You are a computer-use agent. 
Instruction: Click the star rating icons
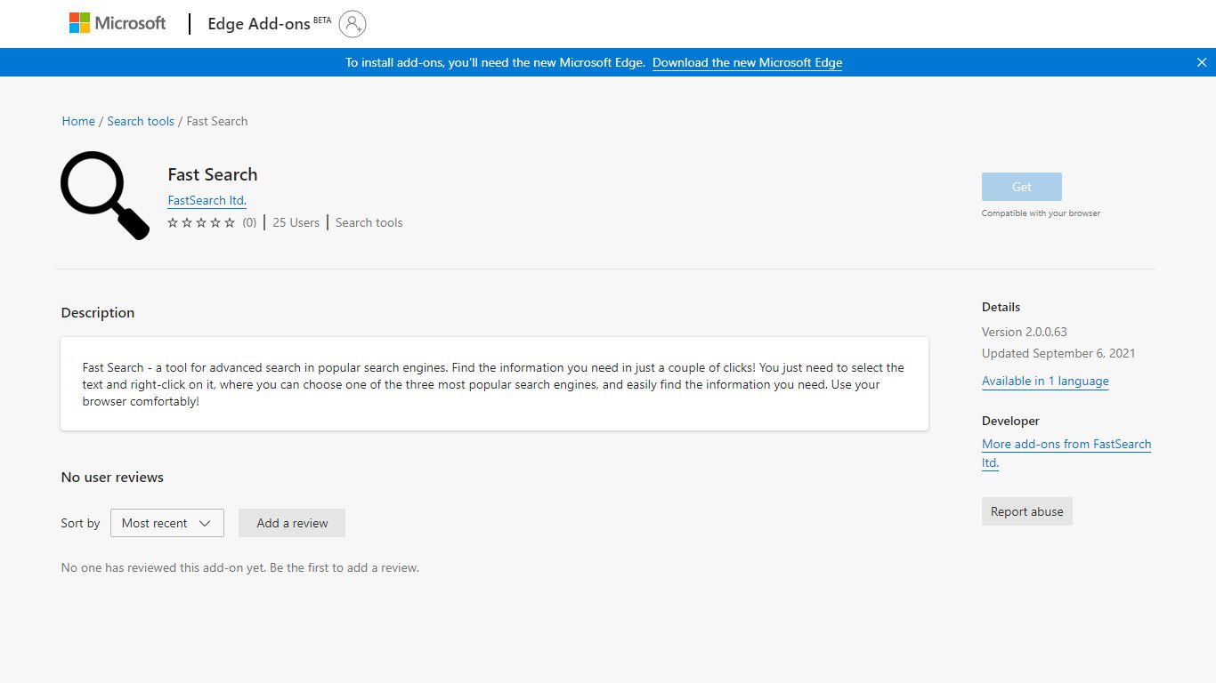[201, 223]
